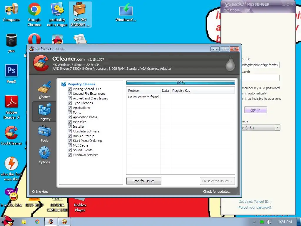Click the Piriform pear logo

(230, 64)
